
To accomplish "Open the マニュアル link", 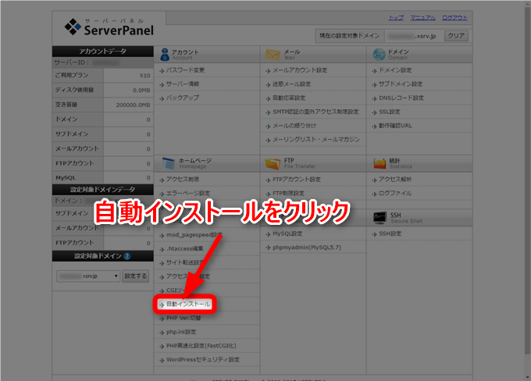I will pos(422,18).
